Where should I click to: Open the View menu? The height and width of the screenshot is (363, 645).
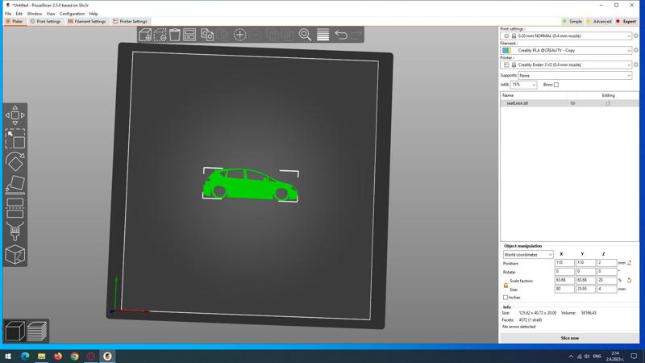click(51, 14)
